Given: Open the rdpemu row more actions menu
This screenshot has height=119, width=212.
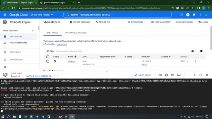Looking at the screenshot, I should [196, 61].
